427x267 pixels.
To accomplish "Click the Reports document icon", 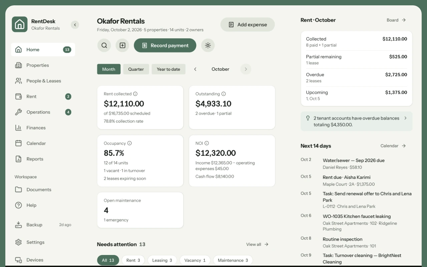I will pyautogui.click(x=18, y=159).
